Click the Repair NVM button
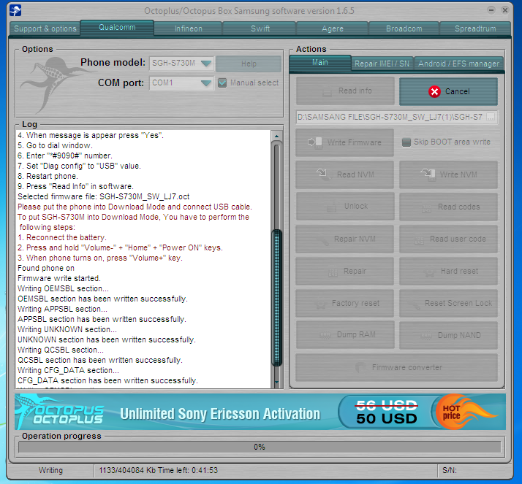This screenshot has width=522, height=484. (x=344, y=239)
